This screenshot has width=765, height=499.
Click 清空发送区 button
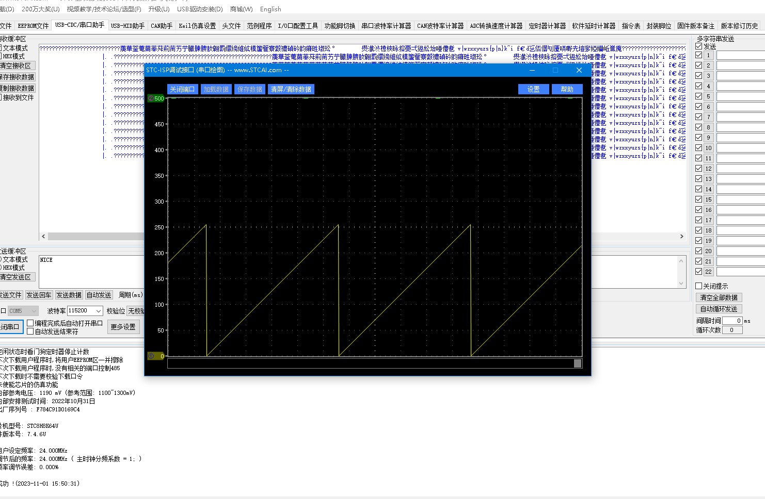[17, 277]
